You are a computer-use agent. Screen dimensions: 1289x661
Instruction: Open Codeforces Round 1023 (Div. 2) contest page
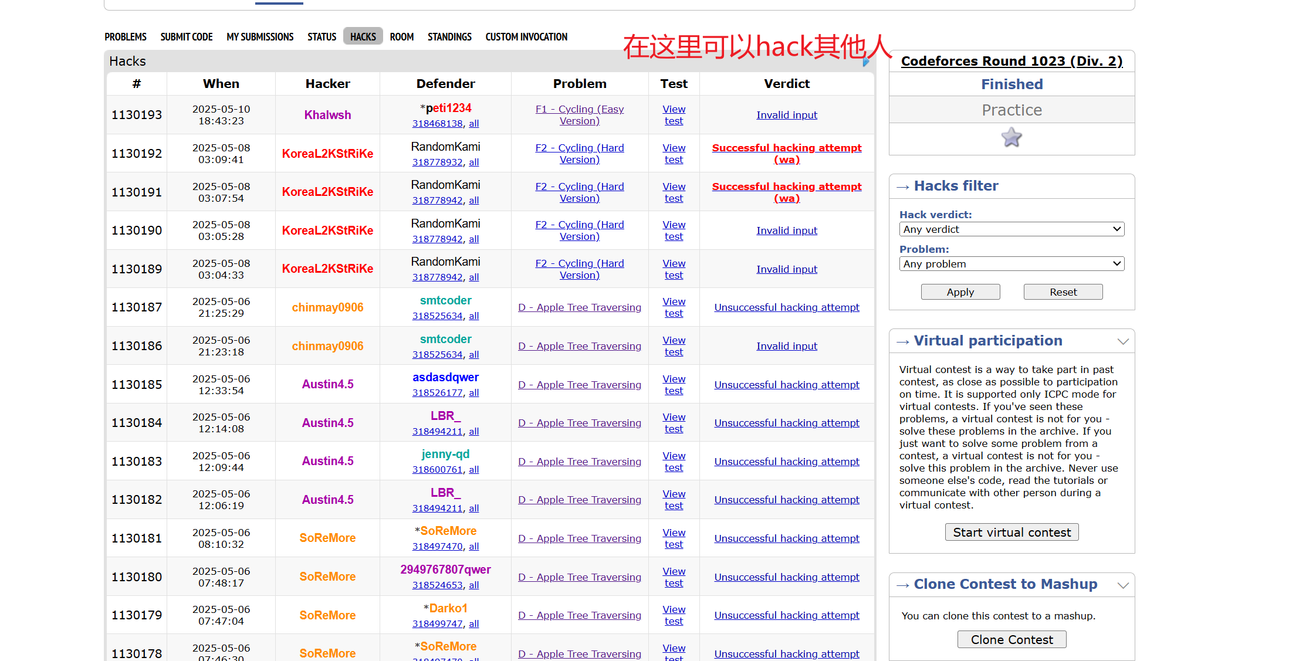pos(1011,61)
